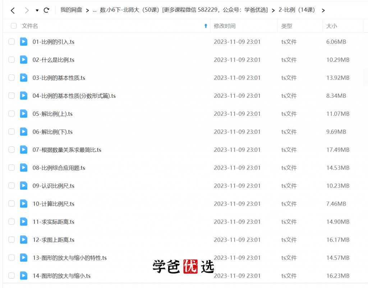Screen dimensions: 368x288
Task: Expand the chevron before 2-比例（14课）
Action: coord(273,10)
